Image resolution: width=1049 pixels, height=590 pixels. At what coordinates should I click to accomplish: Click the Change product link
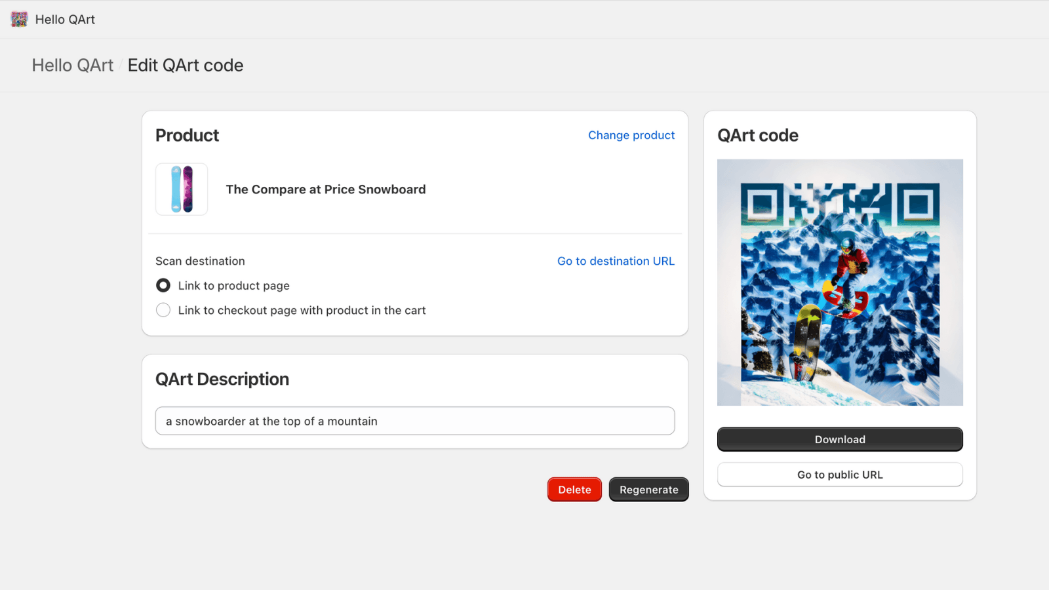(x=631, y=135)
